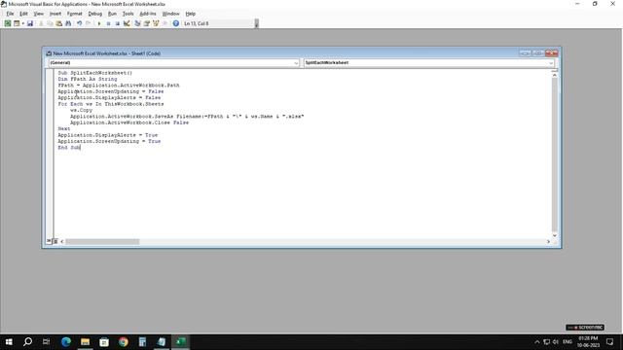Open the Calculator taskbar icon

142,341
